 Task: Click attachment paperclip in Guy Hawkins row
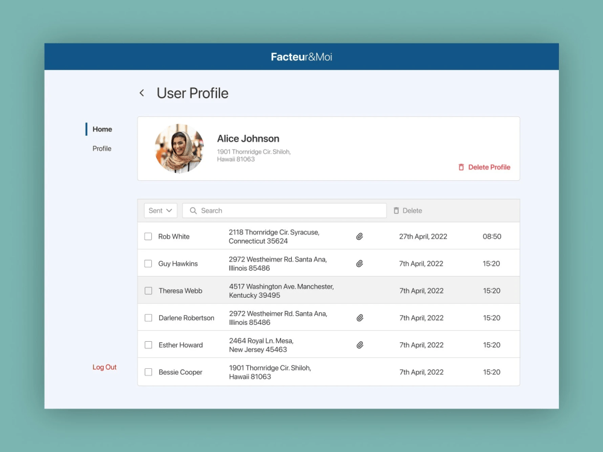[x=359, y=264]
